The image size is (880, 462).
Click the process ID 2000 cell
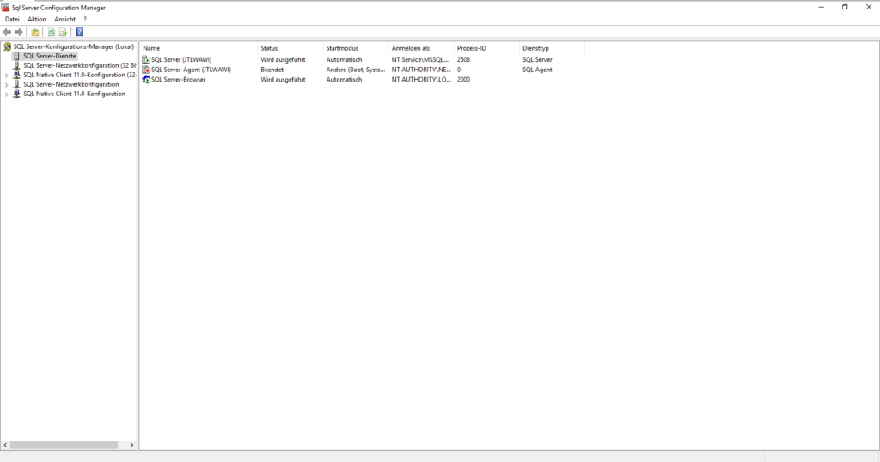[x=463, y=80]
